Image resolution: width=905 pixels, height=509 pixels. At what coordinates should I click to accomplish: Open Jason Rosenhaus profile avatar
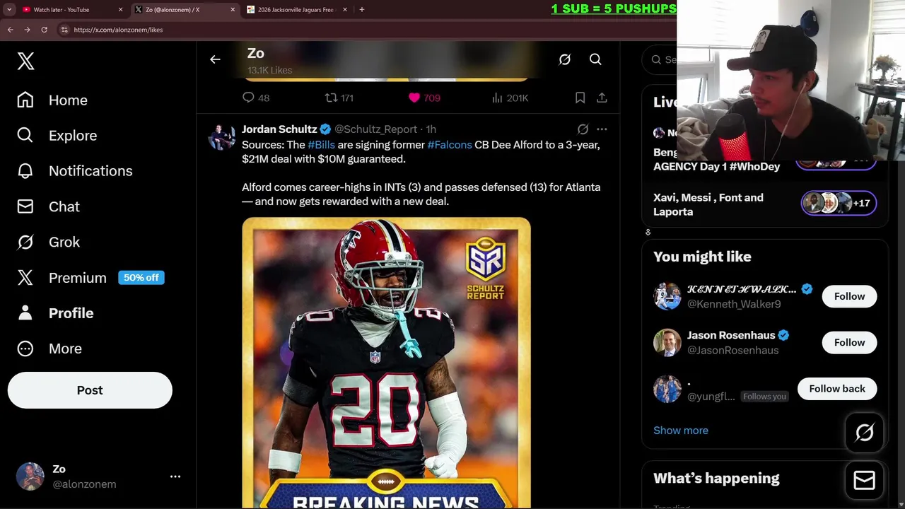point(667,342)
